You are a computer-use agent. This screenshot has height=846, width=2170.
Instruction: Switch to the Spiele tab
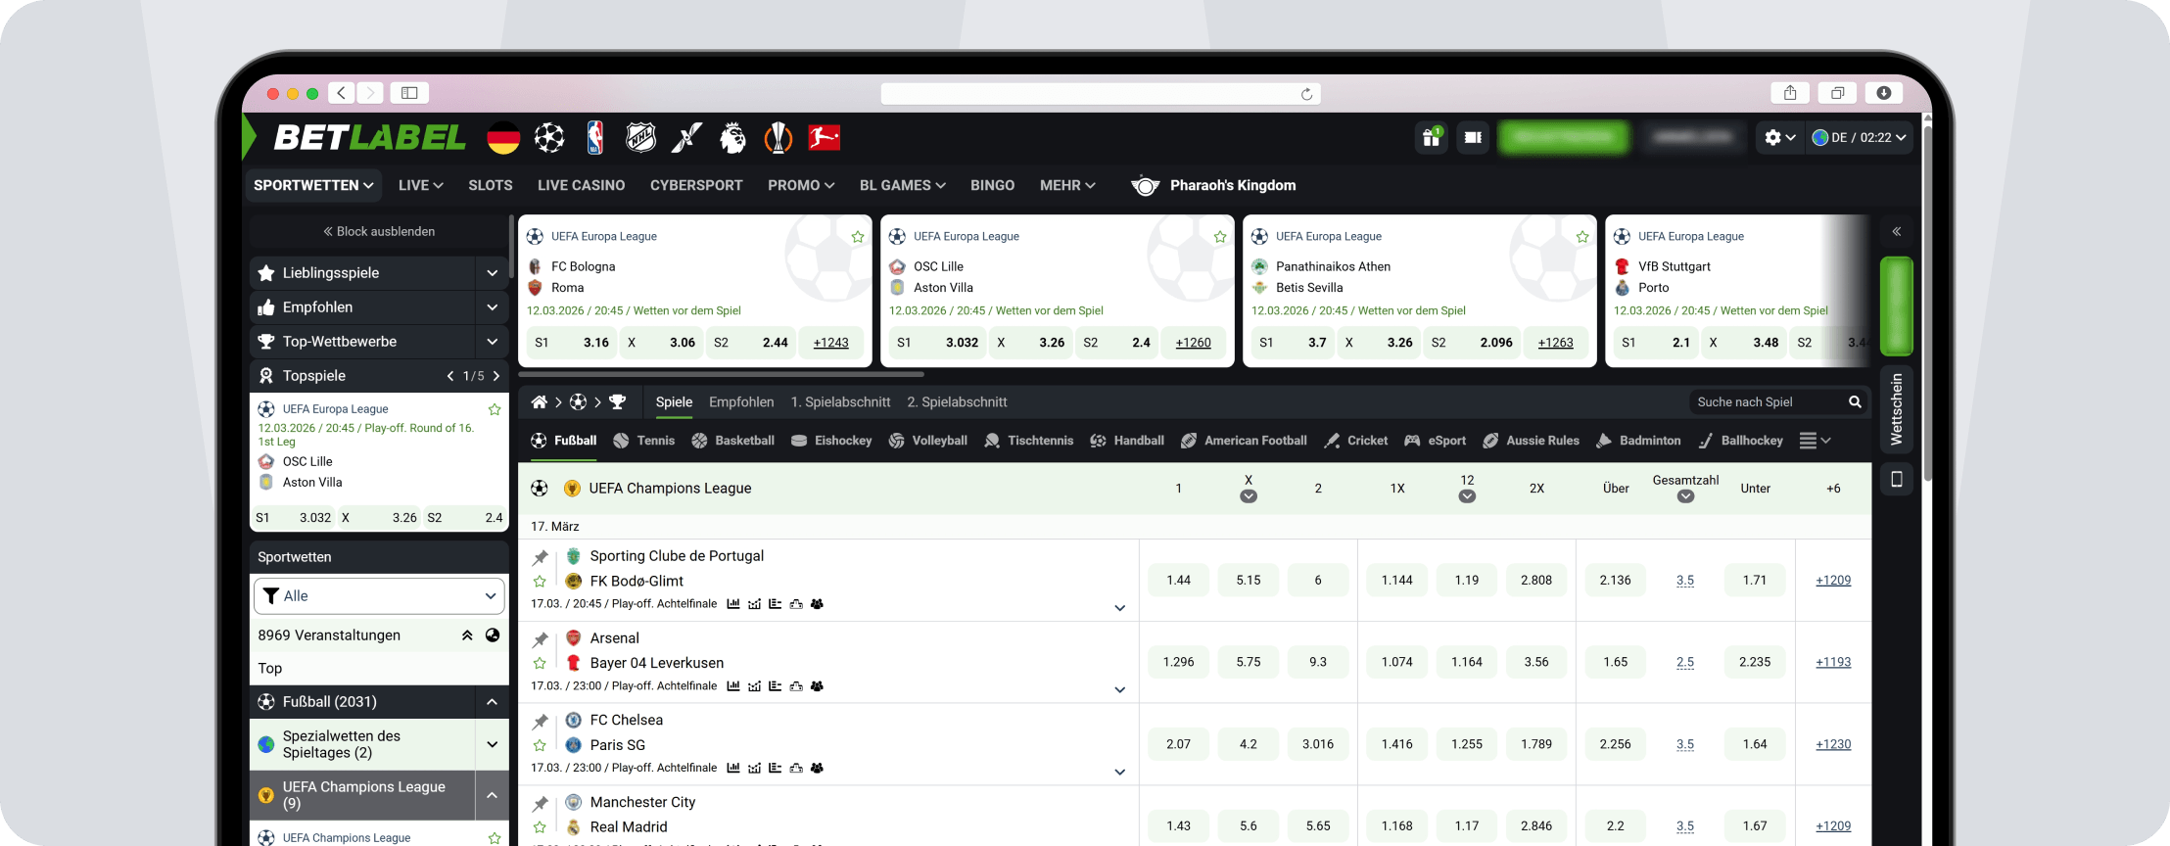(674, 402)
